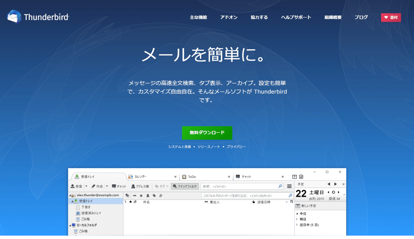Click 新しい予定 new event button
The height and width of the screenshot is (239, 414).
click(306, 206)
